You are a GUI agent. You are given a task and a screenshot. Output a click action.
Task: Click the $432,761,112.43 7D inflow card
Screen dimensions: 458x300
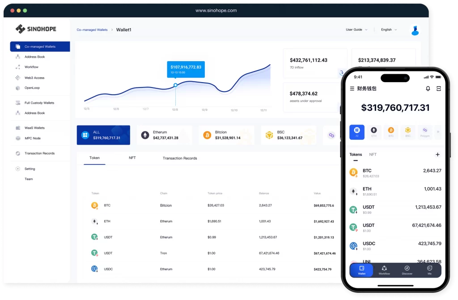[x=315, y=63]
